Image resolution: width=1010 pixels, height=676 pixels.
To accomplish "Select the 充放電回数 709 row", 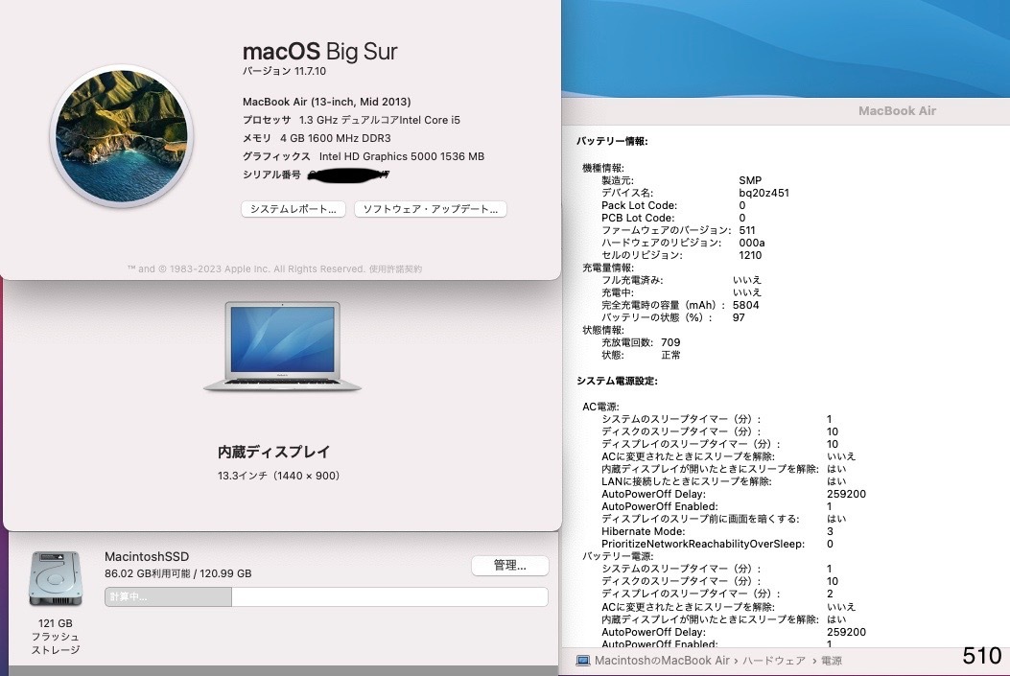I will 641,342.
